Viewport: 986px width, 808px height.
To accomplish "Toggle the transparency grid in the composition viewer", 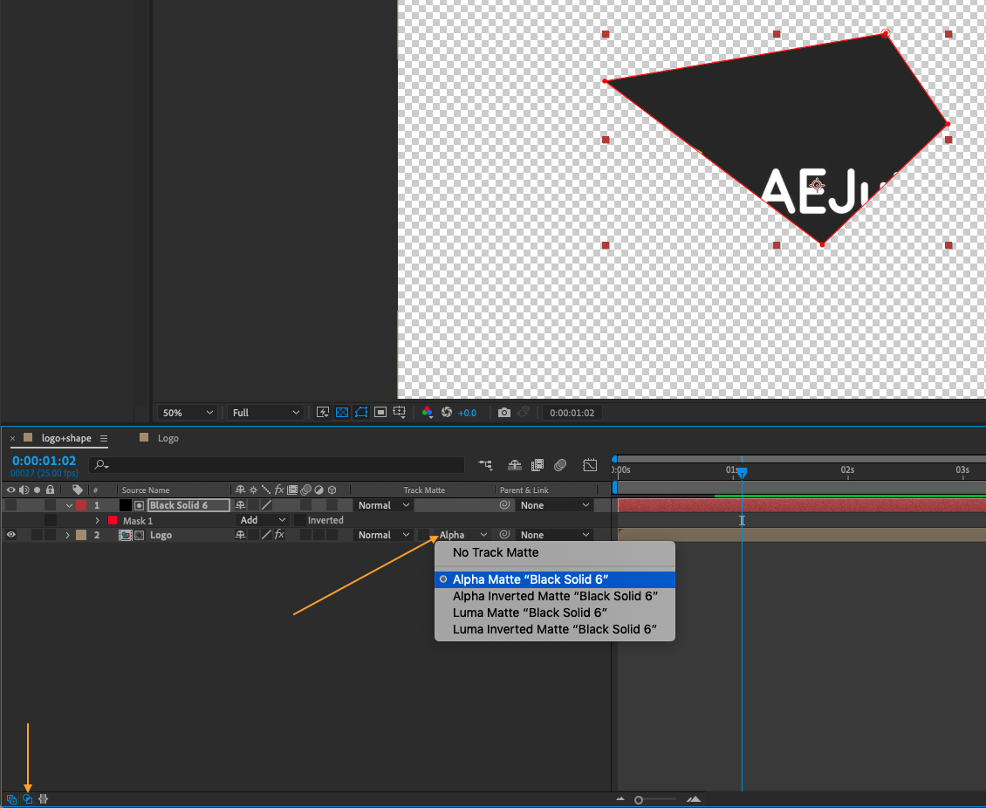I will pos(342,412).
